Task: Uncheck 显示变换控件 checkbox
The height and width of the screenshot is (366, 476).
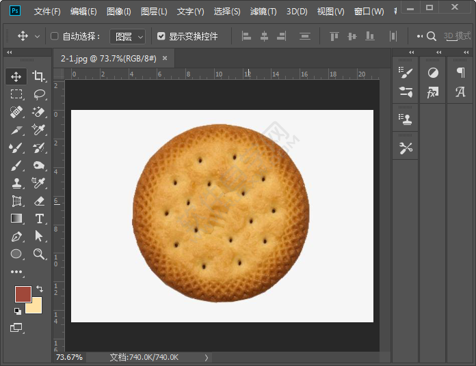Action: (x=161, y=36)
